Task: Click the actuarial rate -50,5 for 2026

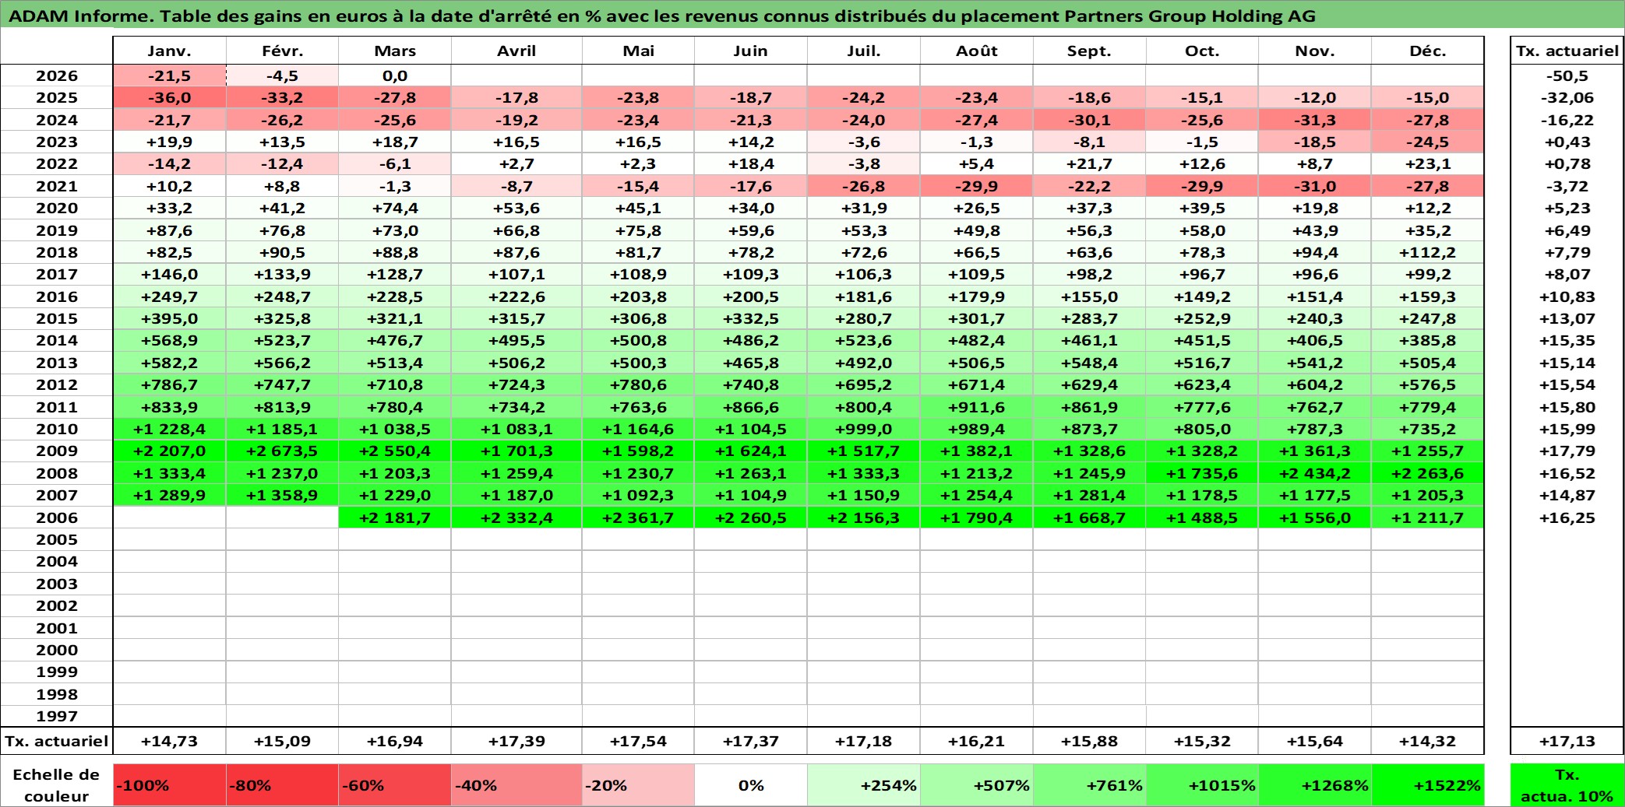Action: (1567, 75)
